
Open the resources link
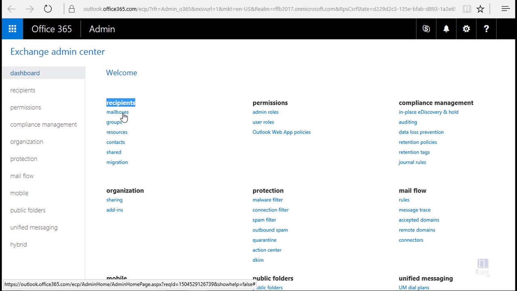[x=117, y=132]
